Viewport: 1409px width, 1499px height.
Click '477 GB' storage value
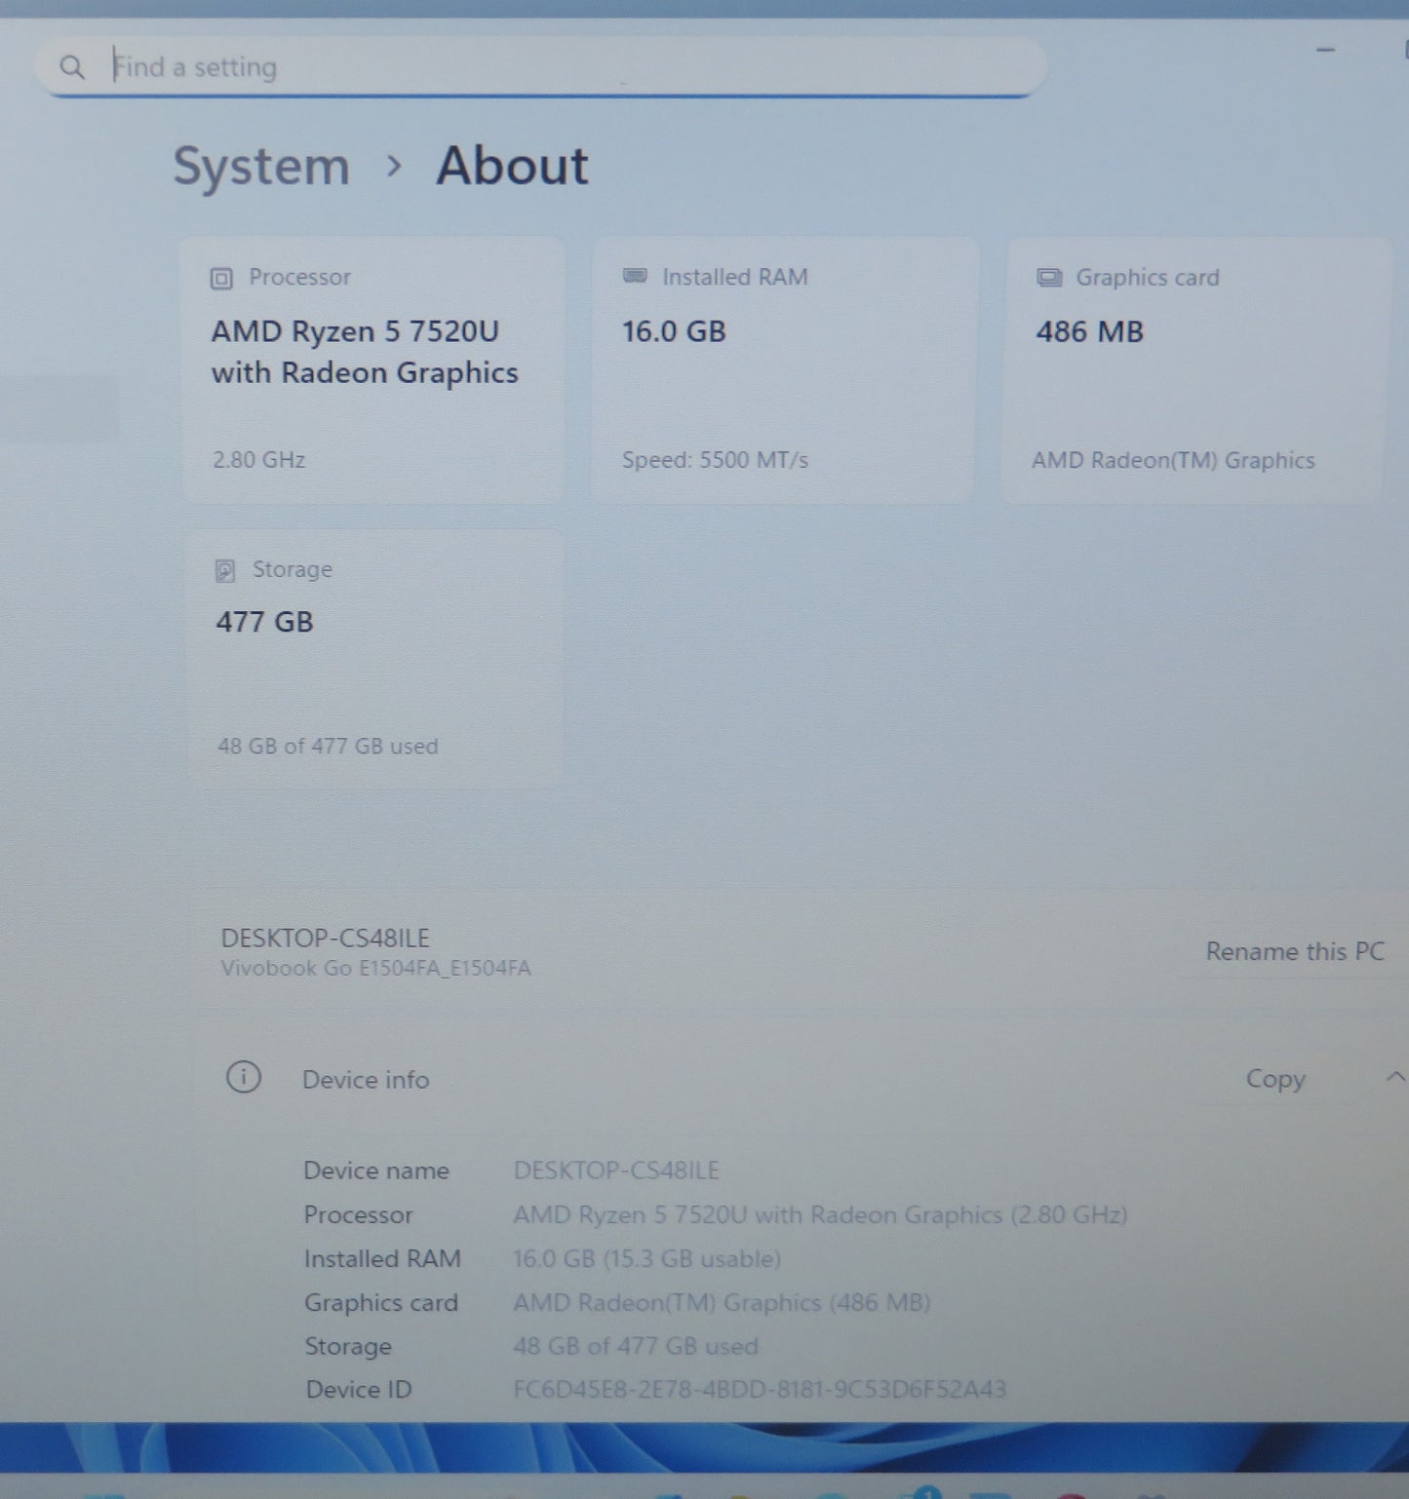click(x=265, y=622)
